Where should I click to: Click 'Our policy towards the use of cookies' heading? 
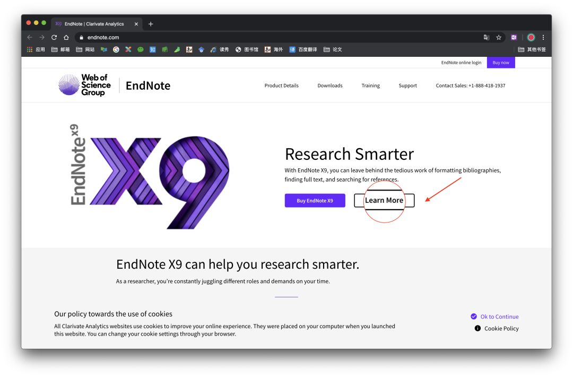(x=114, y=314)
